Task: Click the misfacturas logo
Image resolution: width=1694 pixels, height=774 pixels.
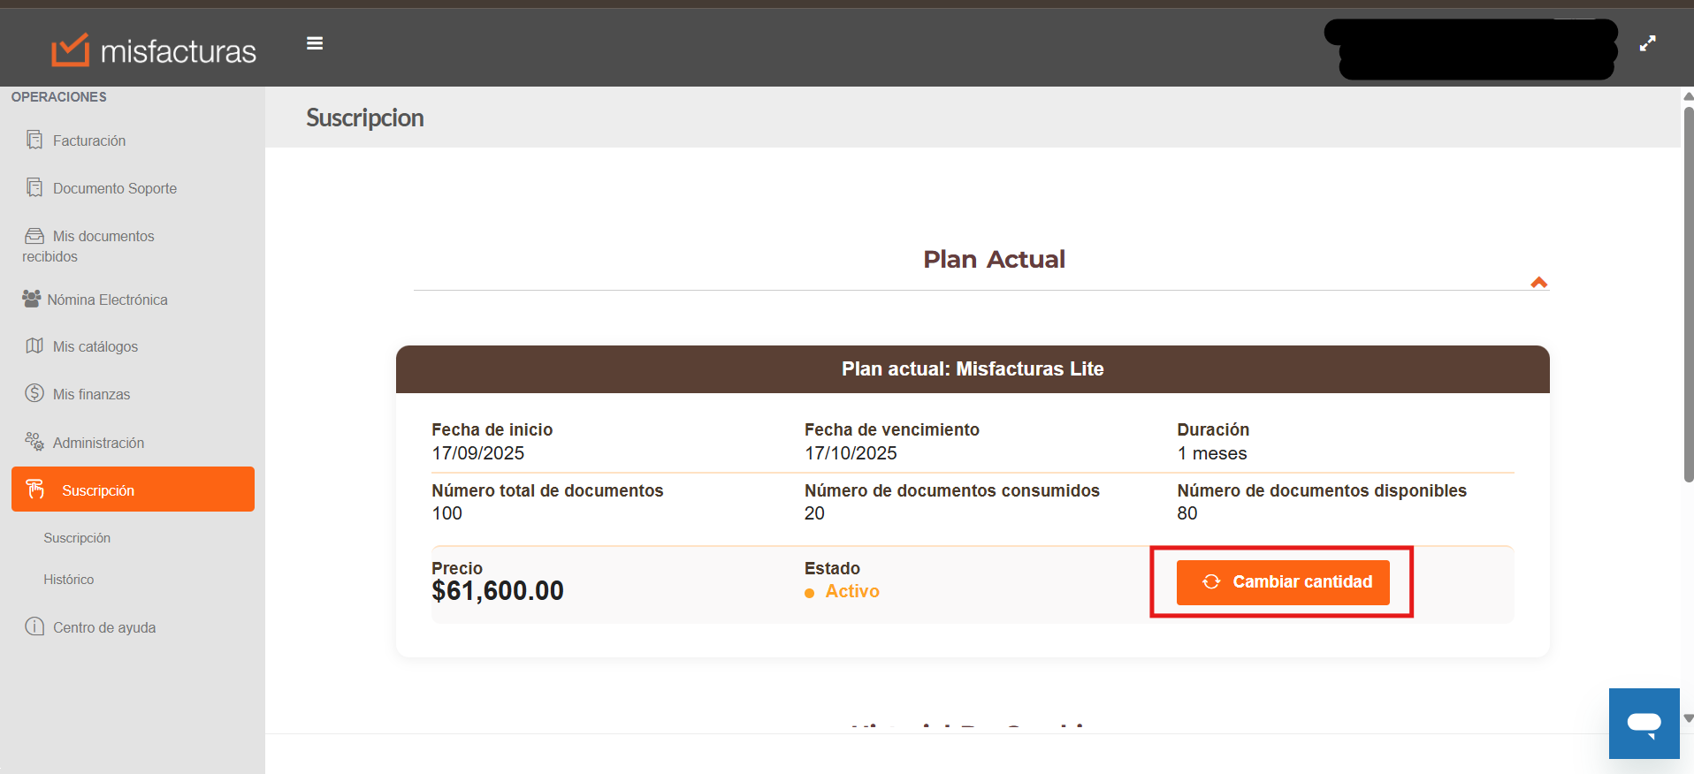Action: tap(154, 50)
